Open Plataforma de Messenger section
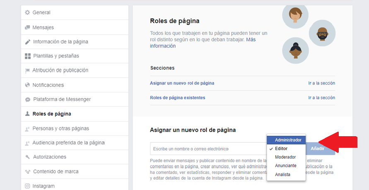The image size is (369, 190). [75, 99]
